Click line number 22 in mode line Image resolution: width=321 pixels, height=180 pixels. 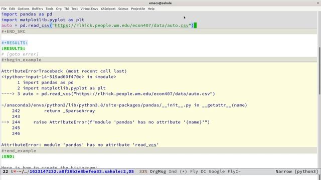tap(6, 171)
